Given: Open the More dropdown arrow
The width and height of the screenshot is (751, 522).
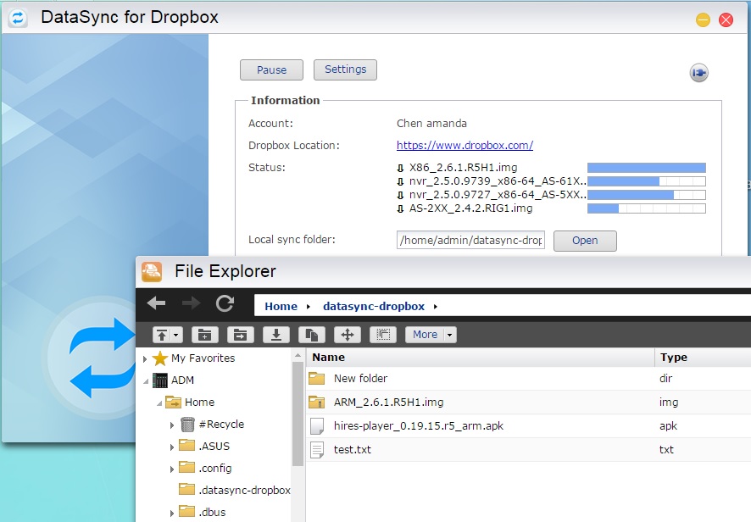Looking at the screenshot, I should tap(450, 335).
